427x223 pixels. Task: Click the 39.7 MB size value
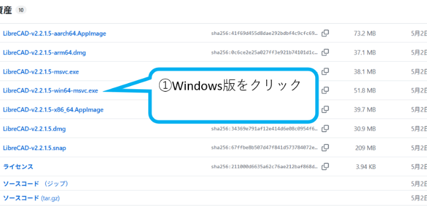click(365, 109)
